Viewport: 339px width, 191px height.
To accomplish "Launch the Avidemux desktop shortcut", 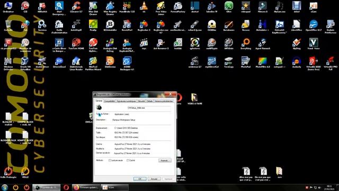I will pos(195,63).
